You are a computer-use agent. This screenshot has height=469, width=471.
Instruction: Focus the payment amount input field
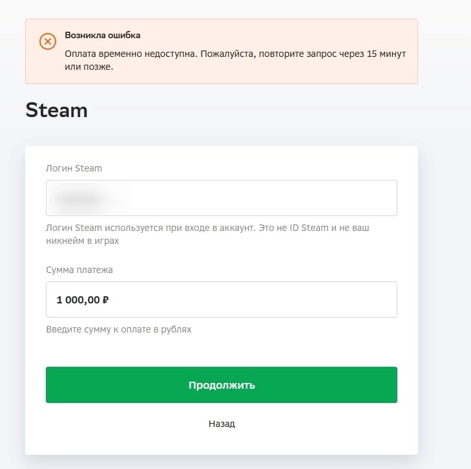click(222, 300)
